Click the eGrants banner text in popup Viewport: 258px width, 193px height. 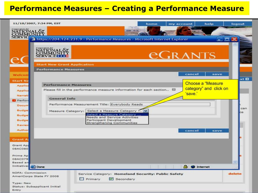[182, 55]
